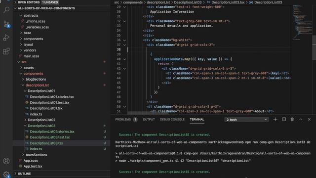Open DescriptionList01.tsx file
The image size is (316, 178).
(46, 108)
